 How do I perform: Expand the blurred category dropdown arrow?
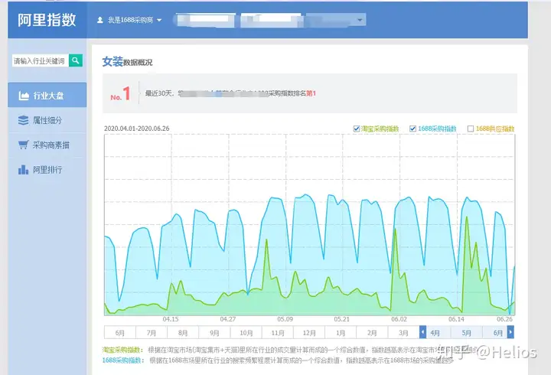(360, 20)
